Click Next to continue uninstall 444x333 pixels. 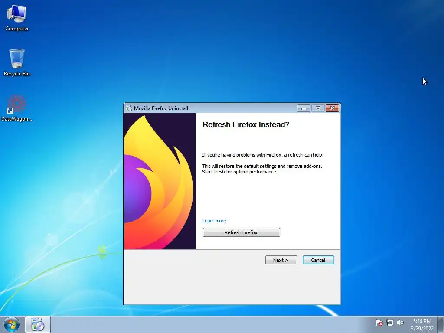coord(281,260)
